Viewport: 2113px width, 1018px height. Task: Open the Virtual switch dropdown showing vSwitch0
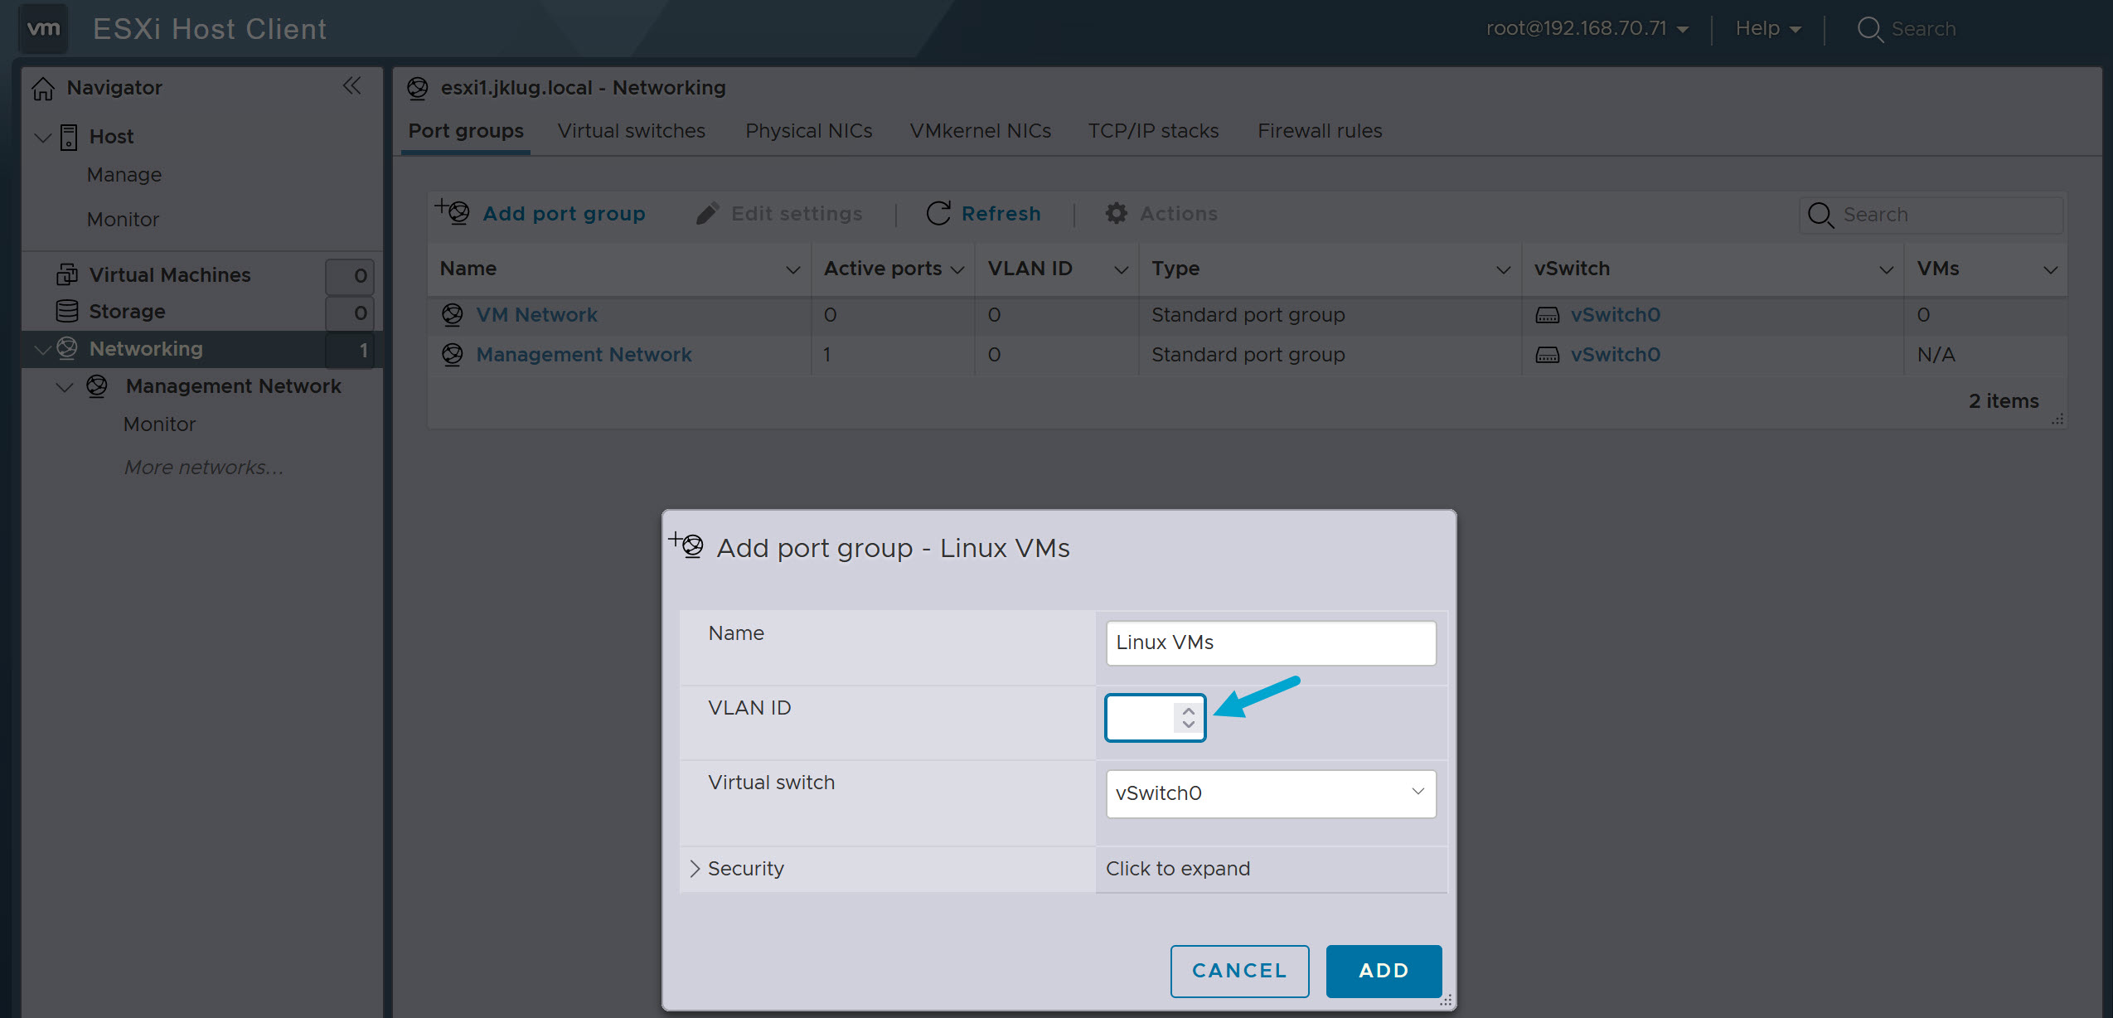[1270, 793]
